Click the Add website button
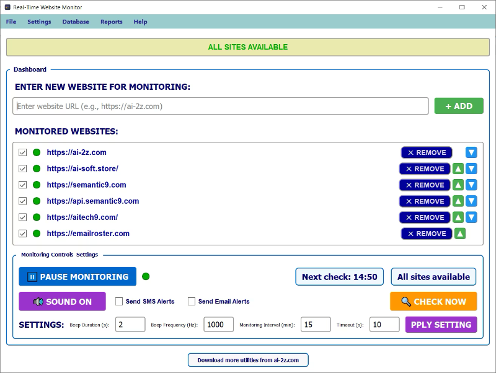 (458, 106)
